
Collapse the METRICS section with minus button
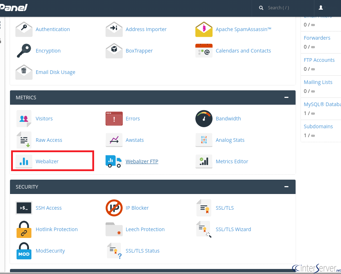click(286, 98)
